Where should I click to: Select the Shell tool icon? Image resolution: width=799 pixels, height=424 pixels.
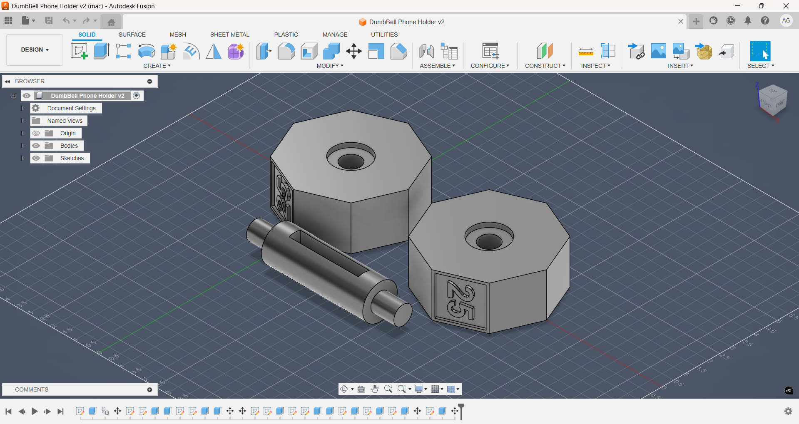(x=309, y=51)
